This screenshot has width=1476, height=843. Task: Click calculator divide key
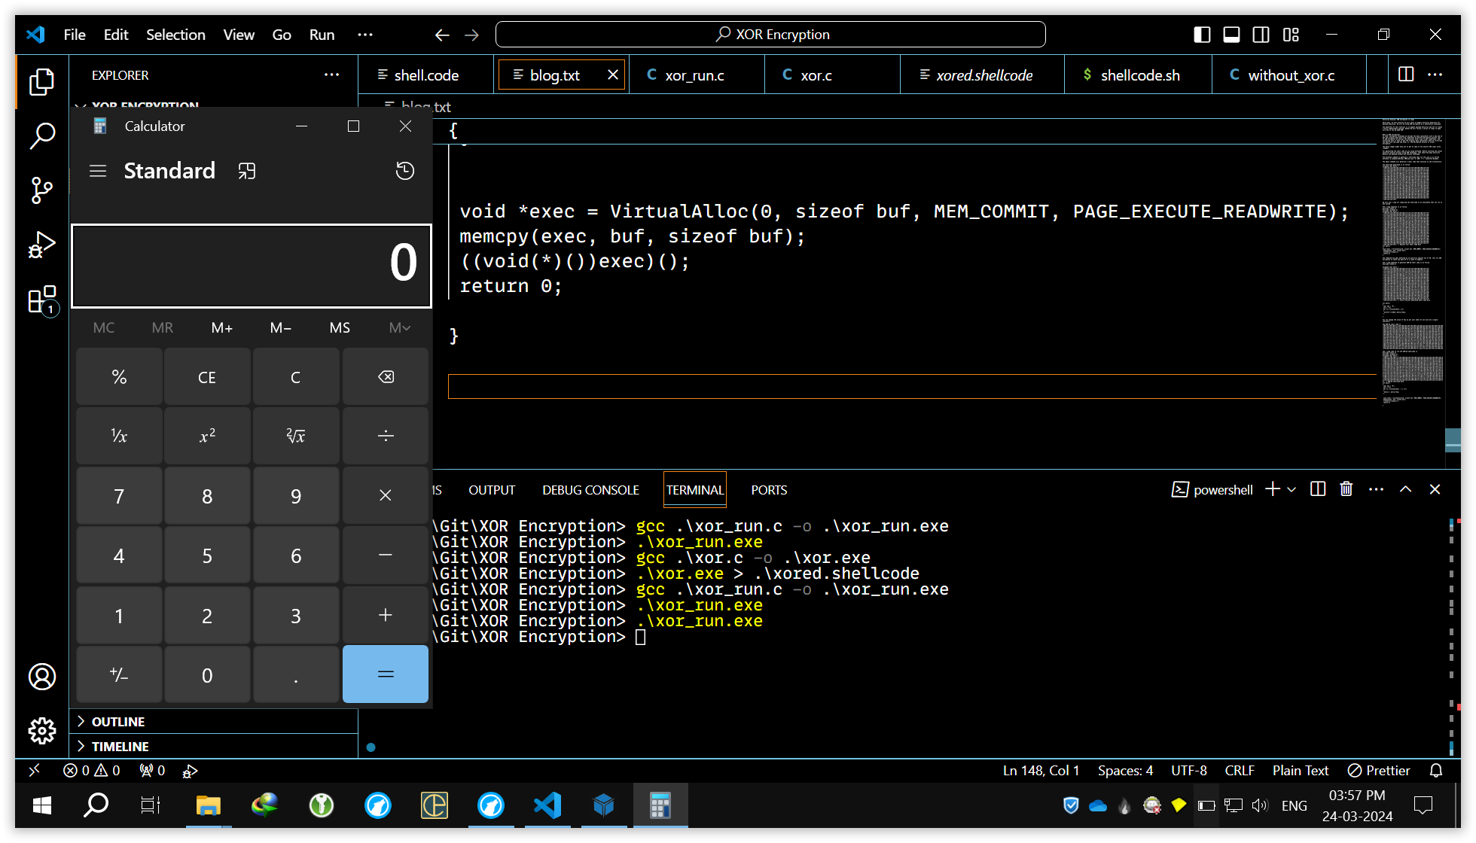pyautogui.click(x=386, y=436)
